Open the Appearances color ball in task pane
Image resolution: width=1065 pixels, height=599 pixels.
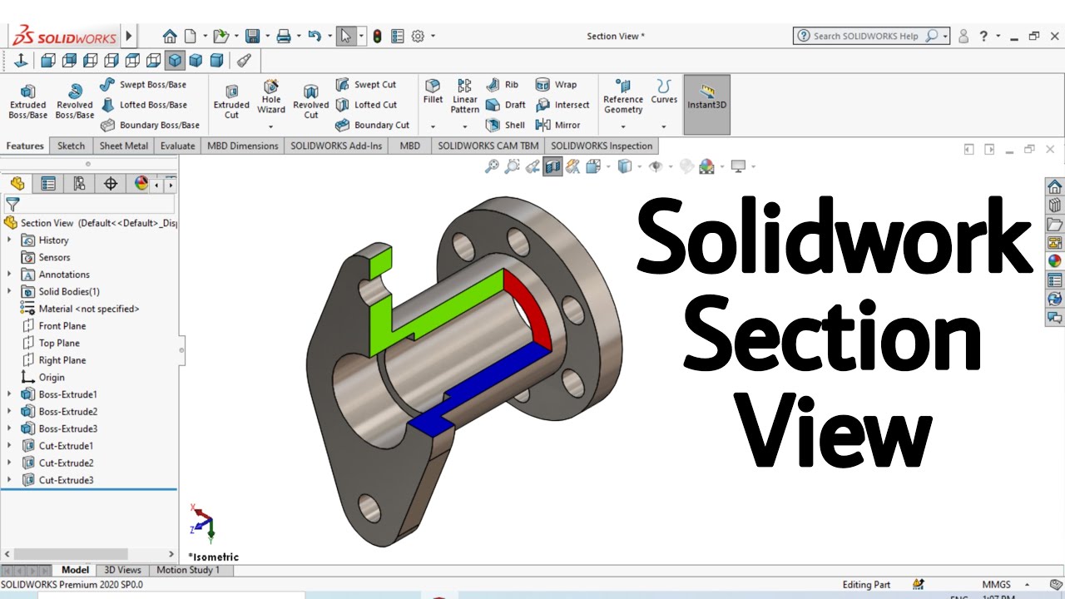[x=1054, y=260]
